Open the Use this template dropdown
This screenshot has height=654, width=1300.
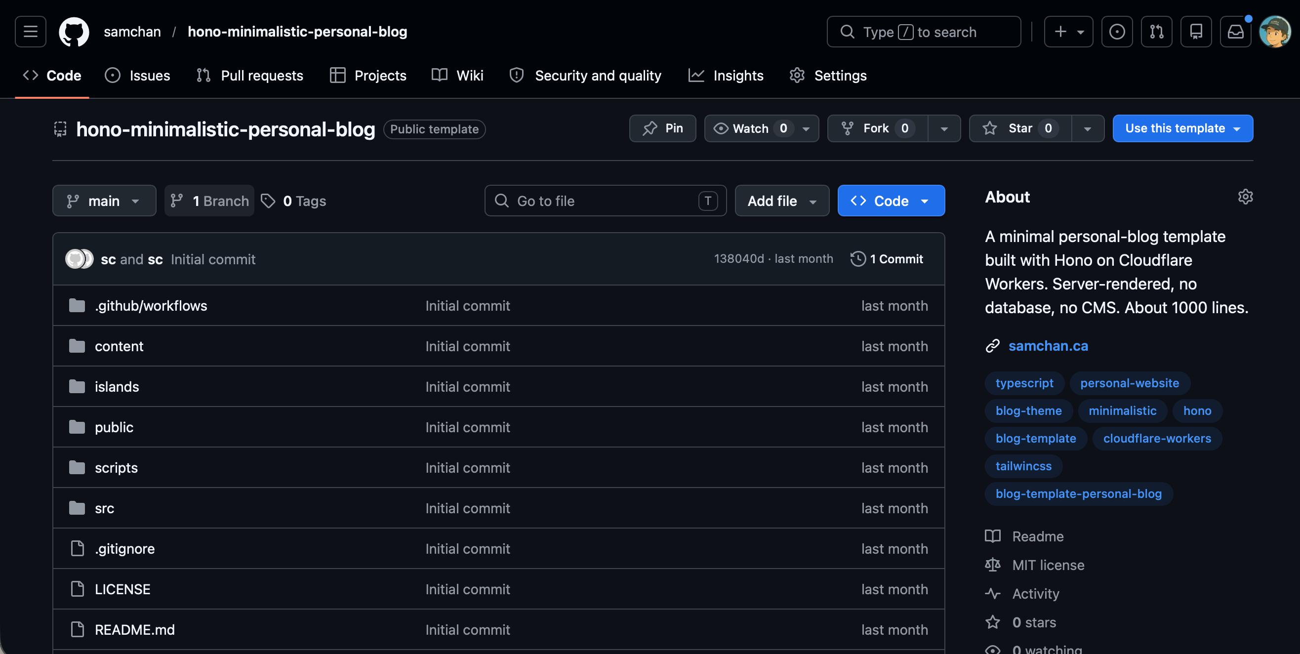(x=1182, y=128)
